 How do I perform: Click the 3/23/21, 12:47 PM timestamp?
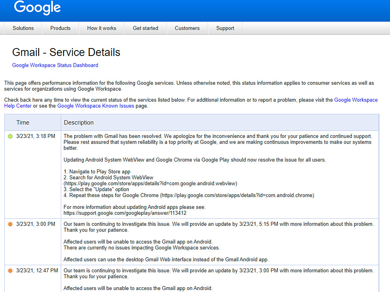[x=37, y=270]
